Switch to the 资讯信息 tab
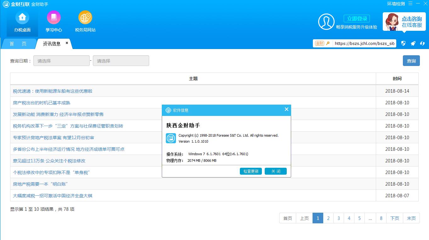The height and width of the screenshot is (240, 429). click(x=52, y=44)
